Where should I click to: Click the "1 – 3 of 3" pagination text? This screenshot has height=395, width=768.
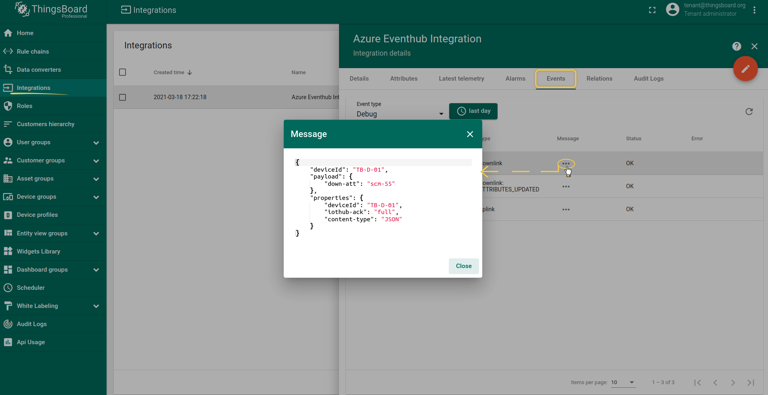(x=663, y=383)
